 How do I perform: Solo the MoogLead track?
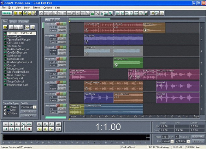61,47
